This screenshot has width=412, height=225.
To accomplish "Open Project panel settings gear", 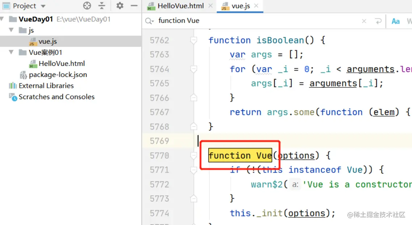I will coord(120,5).
